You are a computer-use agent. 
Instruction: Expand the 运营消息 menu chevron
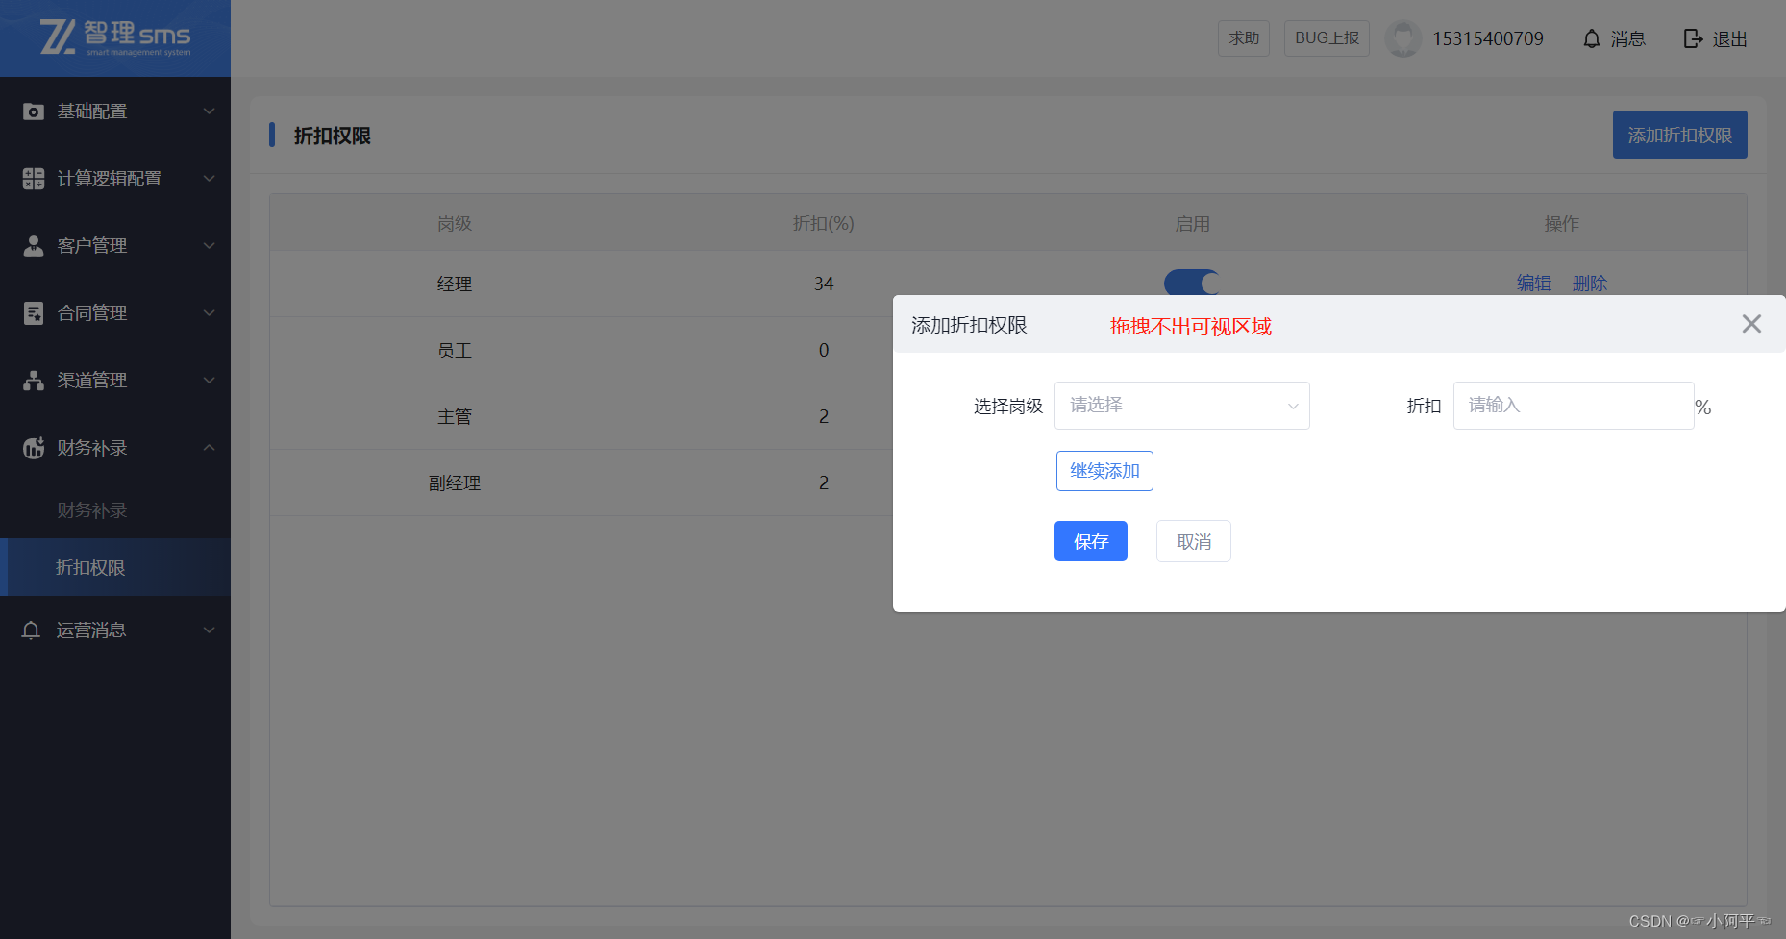click(209, 630)
